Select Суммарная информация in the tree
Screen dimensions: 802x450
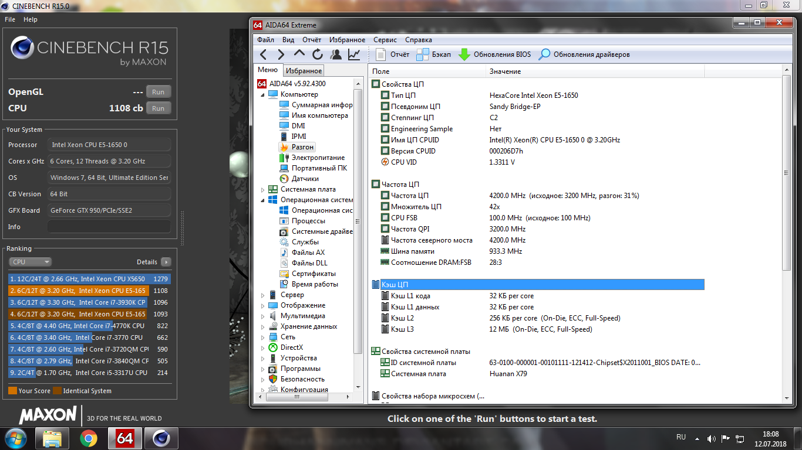316,105
